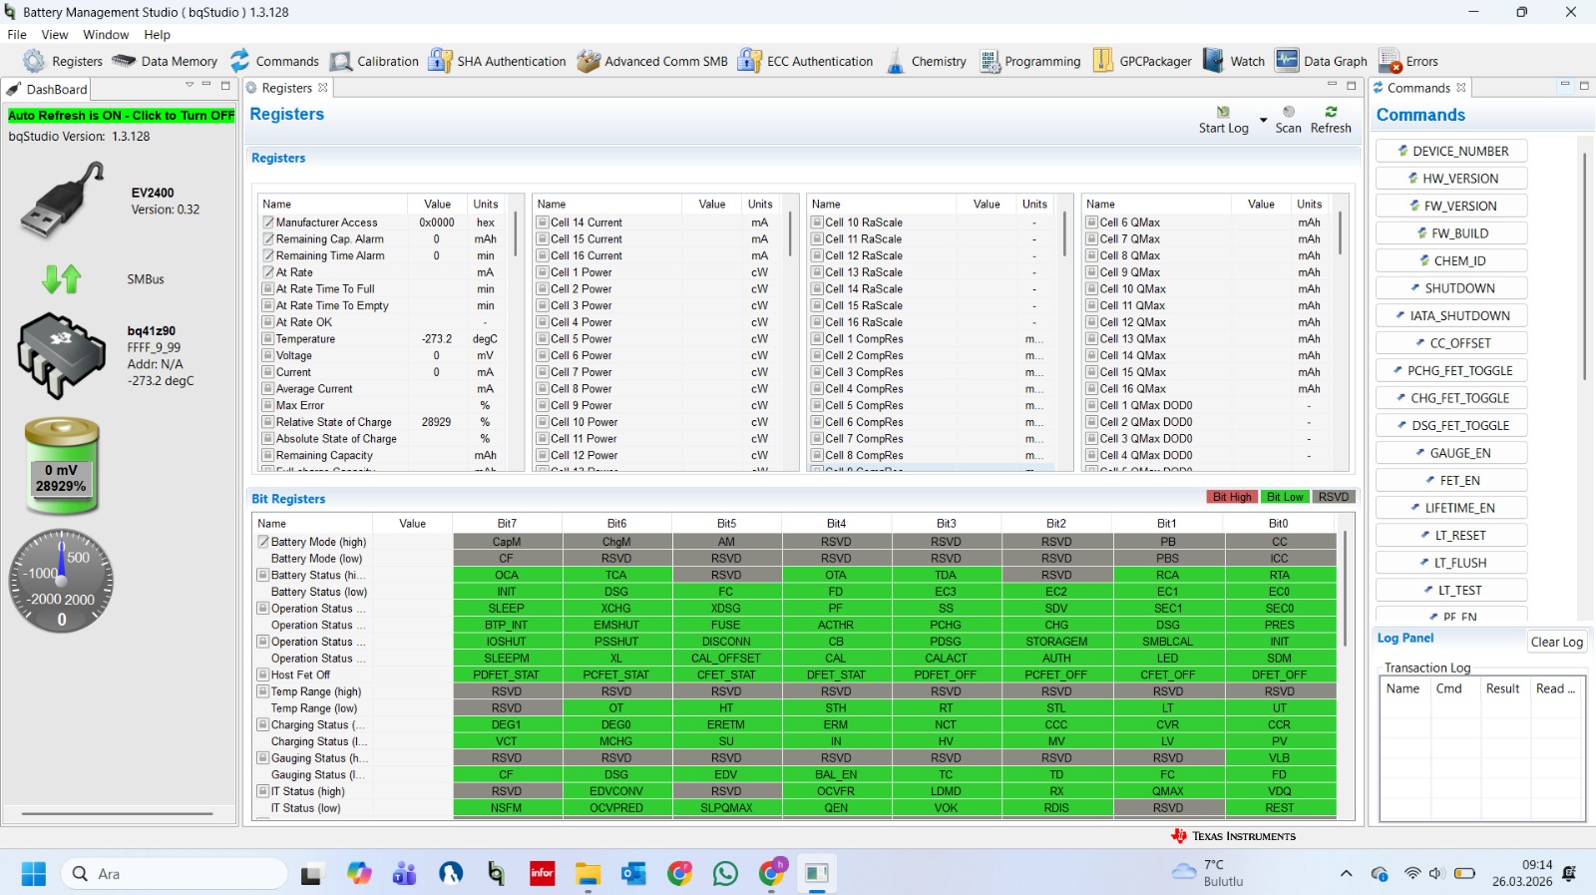The height and width of the screenshot is (895, 1596).
Task: Expand the Battery Status (high) bit row
Action: pos(263,575)
